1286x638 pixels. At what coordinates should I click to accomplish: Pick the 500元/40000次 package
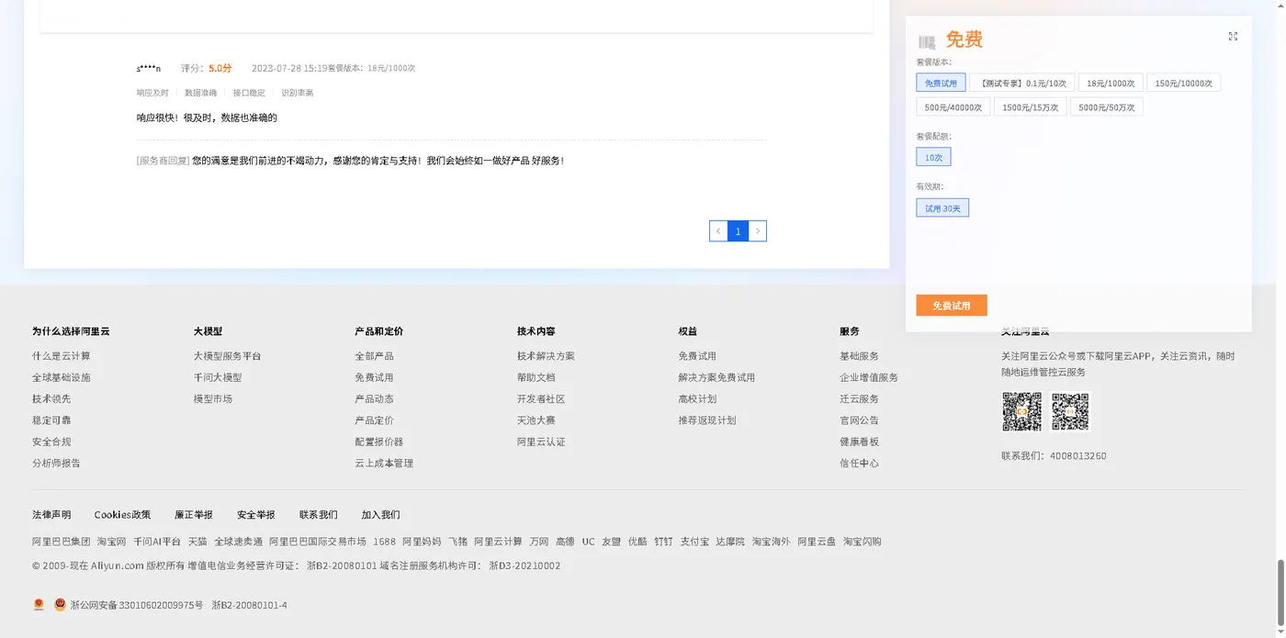953,107
